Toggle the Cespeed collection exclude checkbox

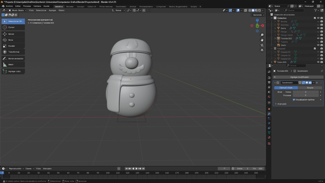click(315, 49)
